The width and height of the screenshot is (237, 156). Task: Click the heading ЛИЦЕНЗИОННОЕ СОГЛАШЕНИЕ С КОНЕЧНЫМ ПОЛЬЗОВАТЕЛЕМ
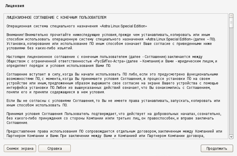56,18
